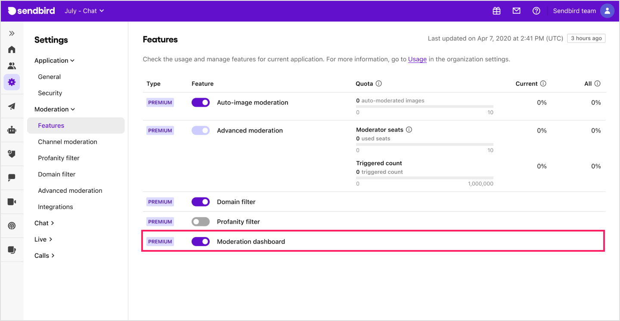Viewport: 620px width, 321px height.
Task: Show info tooltip next to Quota header
Action: 378,83
